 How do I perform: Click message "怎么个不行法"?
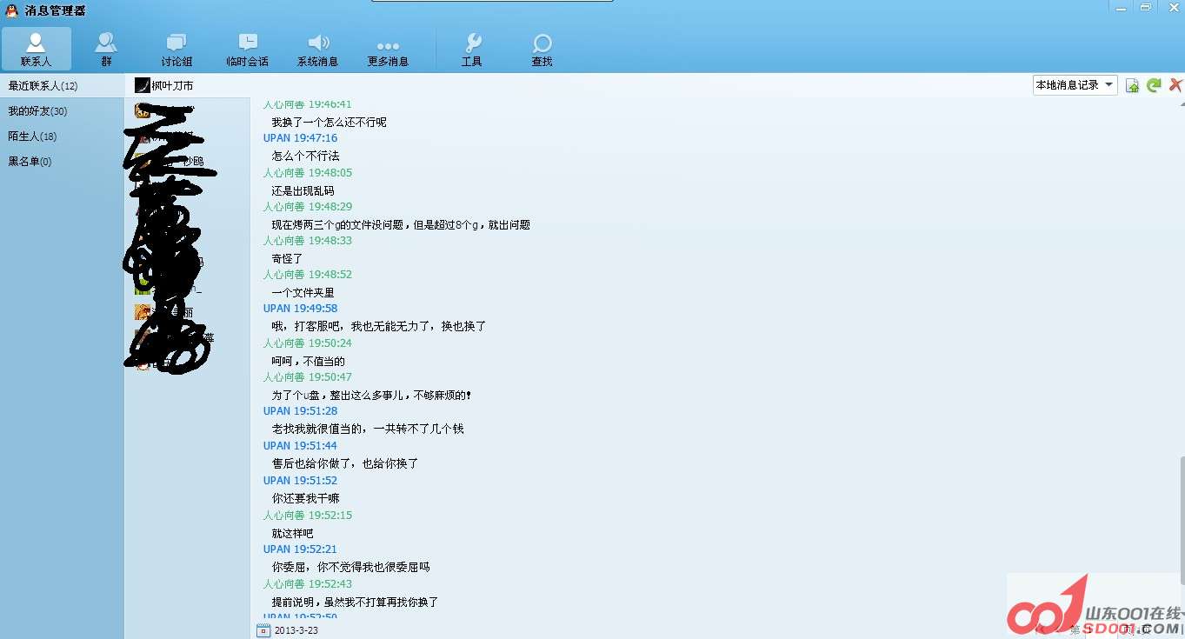pos(305,156)
